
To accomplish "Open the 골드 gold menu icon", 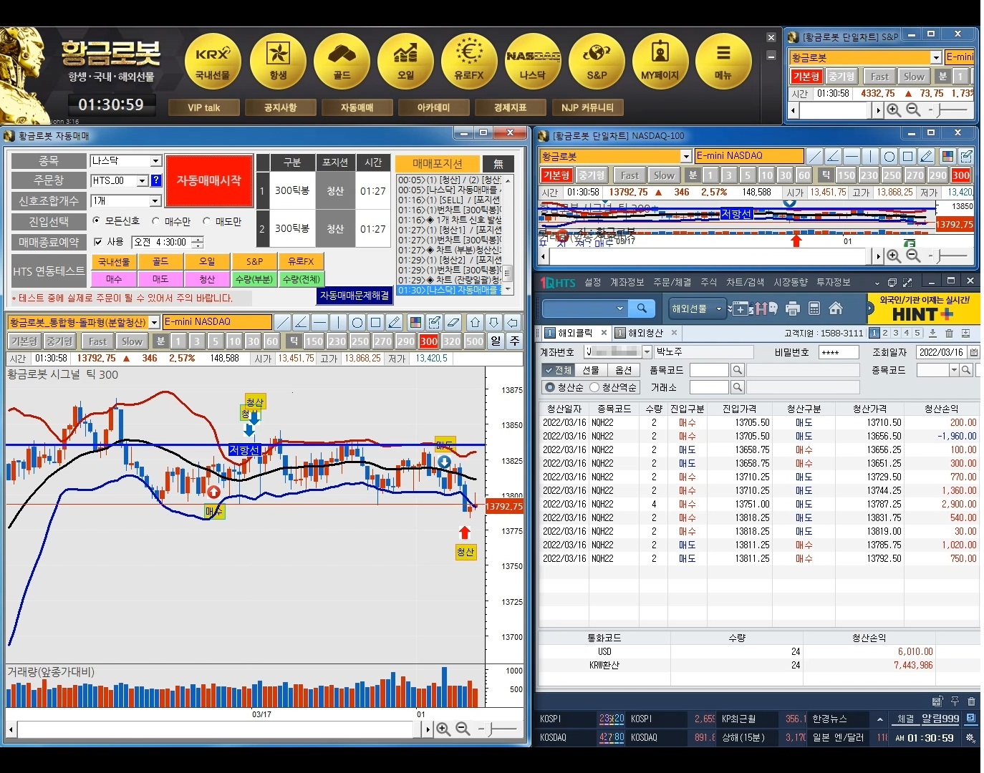I will (342, 62).
